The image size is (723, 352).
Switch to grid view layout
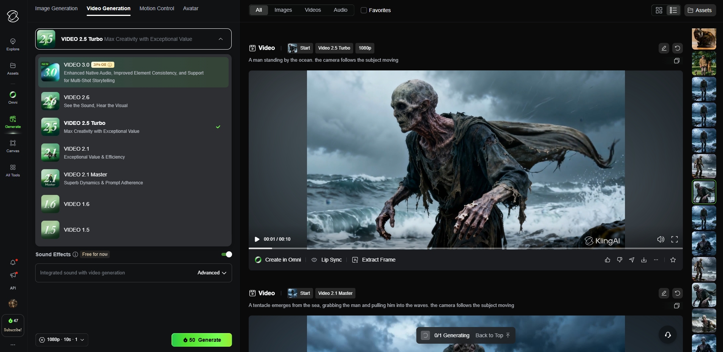click(x=659, y=10)
